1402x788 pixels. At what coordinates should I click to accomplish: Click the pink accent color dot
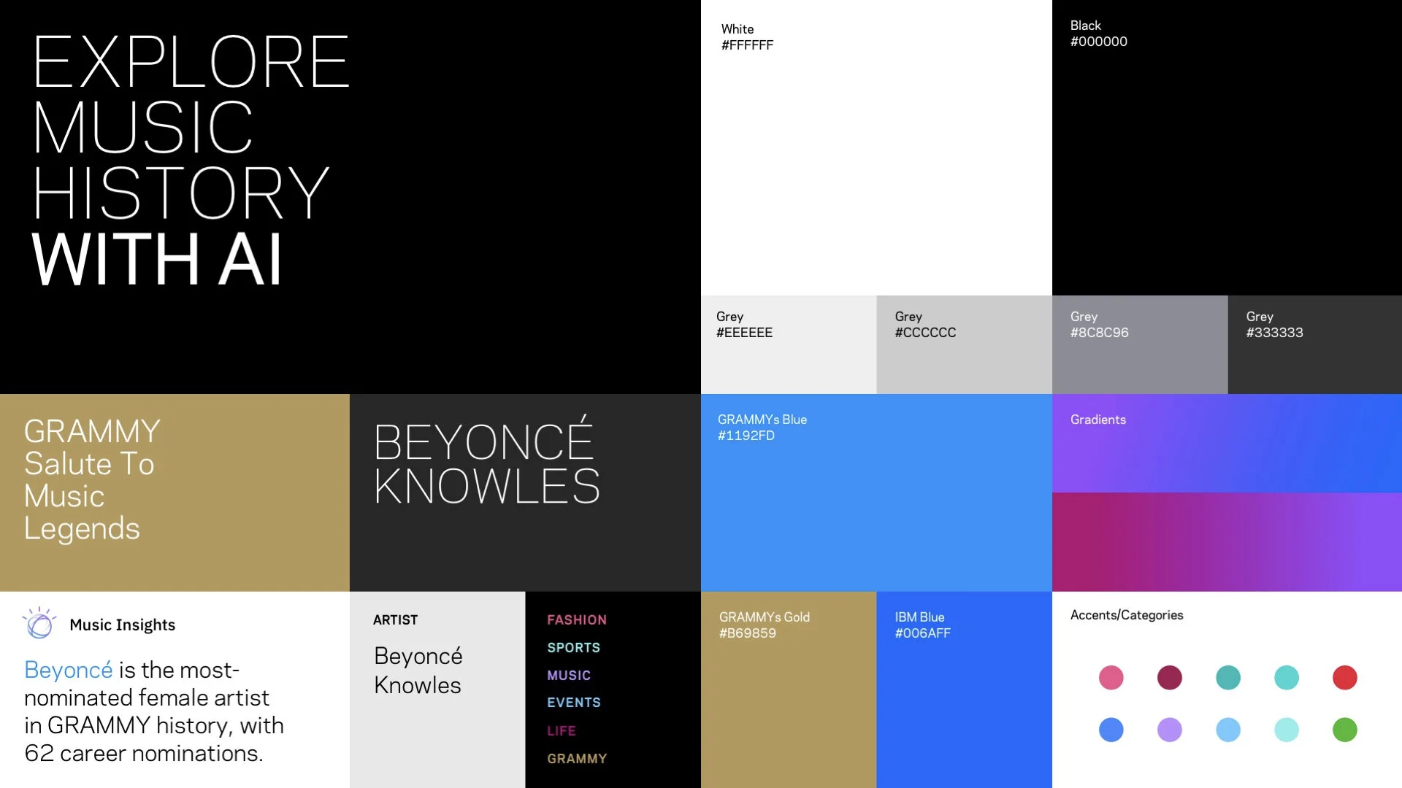click(x=1111, y=677)
